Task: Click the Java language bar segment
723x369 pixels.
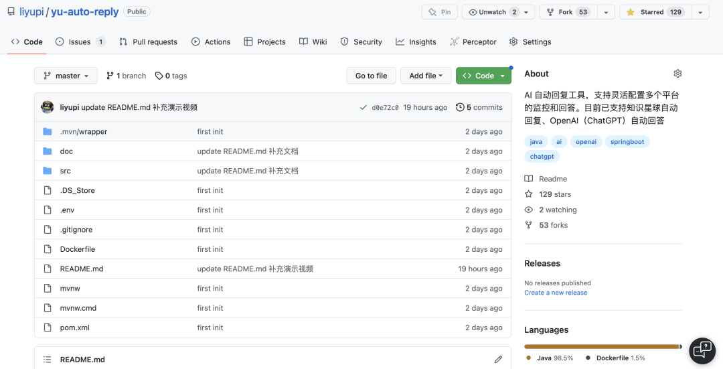Action: click(x=600, y=346)
